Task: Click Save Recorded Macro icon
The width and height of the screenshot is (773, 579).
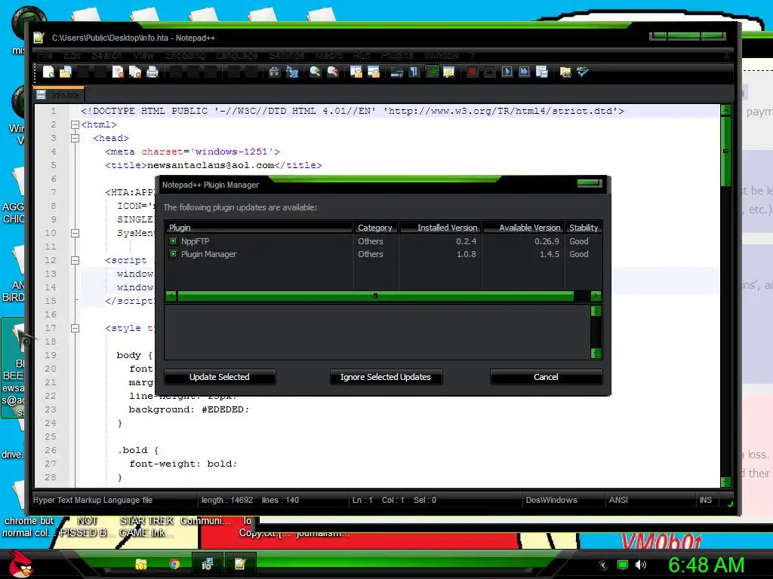Action: pyautogui.click(x=542, y=72)
